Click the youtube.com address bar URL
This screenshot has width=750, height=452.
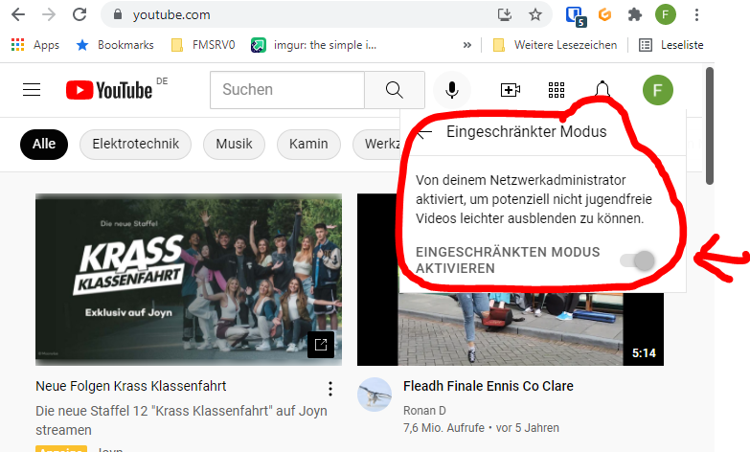click(171, 14)
